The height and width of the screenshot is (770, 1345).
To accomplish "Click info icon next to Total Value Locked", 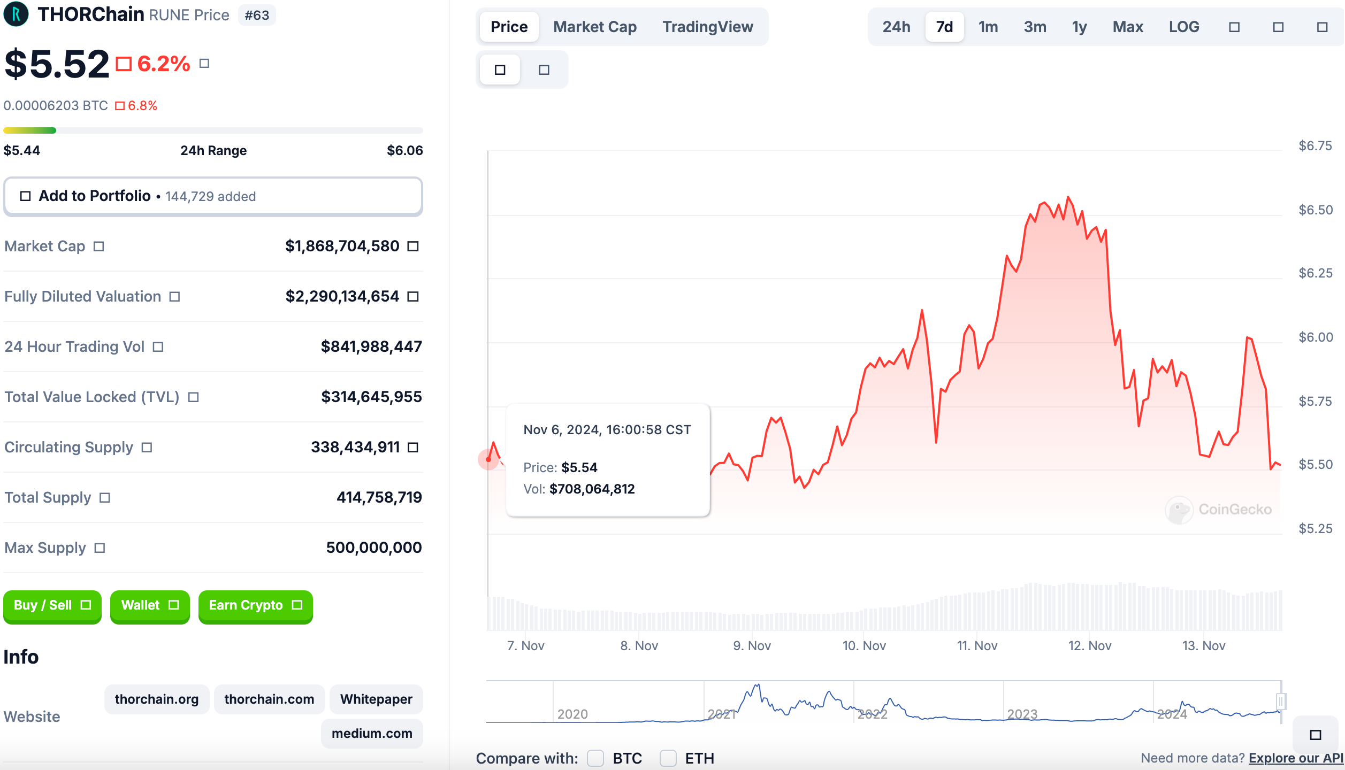I will 194,397.
